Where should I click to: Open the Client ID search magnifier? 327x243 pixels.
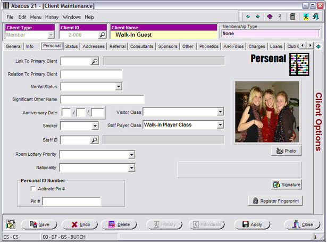click(103, 35)
